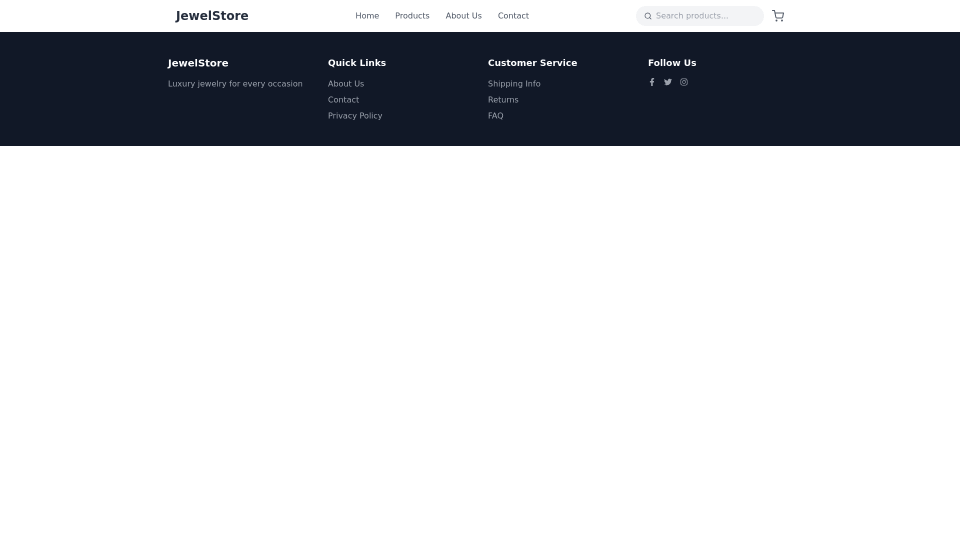
Task: Open the Instagram social icon
Action: click(684, 82)
